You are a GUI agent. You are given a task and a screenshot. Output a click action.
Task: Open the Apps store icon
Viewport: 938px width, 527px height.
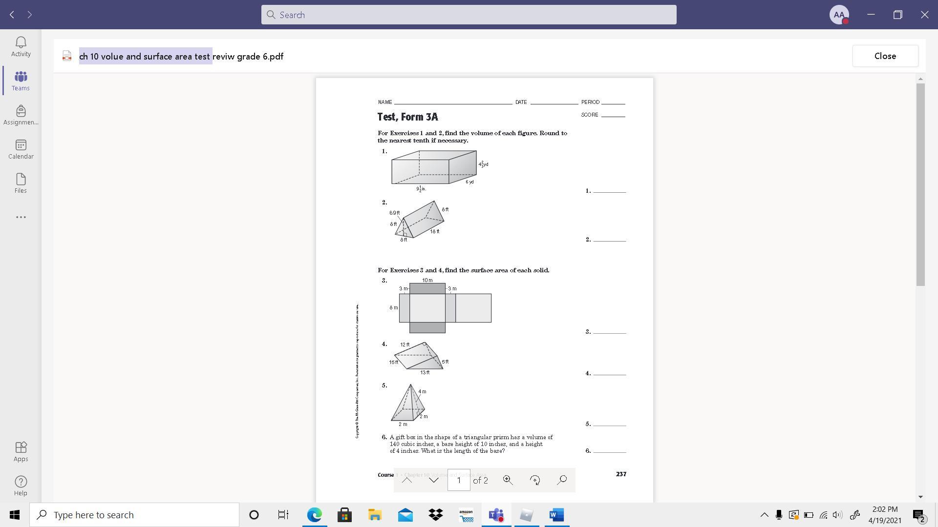[x=21, y=451]
